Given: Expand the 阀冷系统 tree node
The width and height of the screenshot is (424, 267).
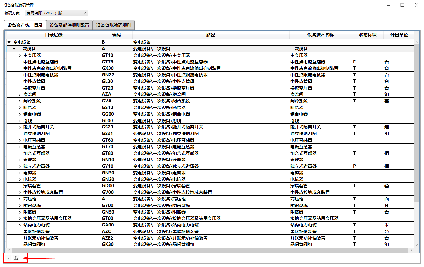Looking at the screenshot, I should click(20, 101).
